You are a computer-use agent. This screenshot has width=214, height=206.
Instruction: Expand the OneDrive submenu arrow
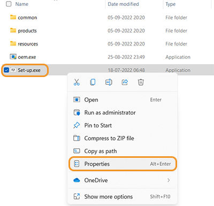[169, 180]
